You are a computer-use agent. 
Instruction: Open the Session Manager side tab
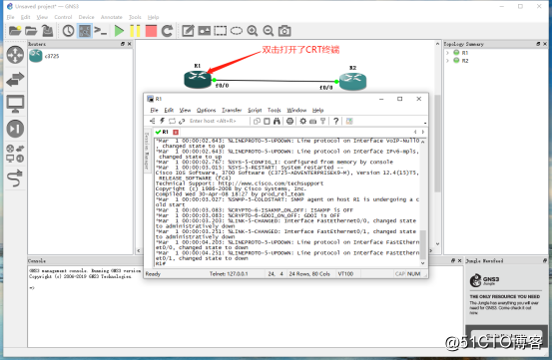(147, 151)
